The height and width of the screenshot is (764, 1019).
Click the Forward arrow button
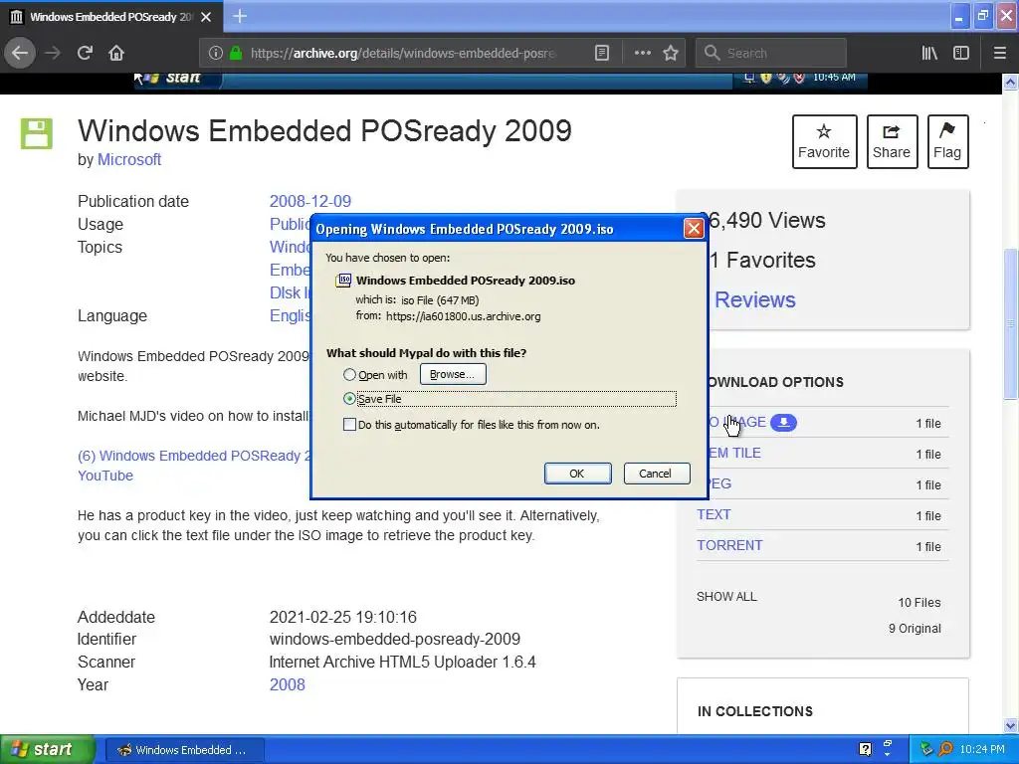tap(53, 53)
